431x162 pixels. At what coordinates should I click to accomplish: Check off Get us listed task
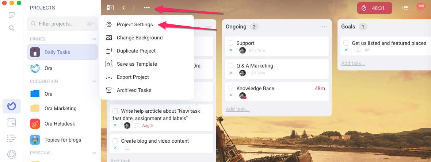(346, 43)
